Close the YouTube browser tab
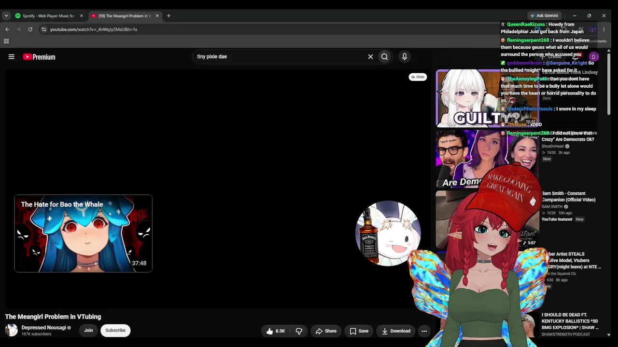 157,16
